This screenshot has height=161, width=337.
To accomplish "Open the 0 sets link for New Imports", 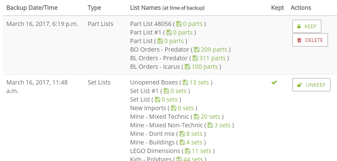I will tap(186, 108).
